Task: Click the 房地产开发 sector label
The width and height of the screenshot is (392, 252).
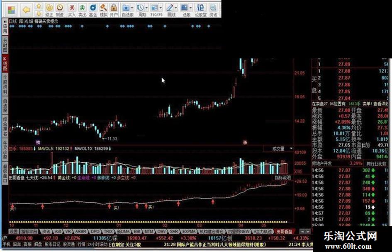Action: point(322,164)
